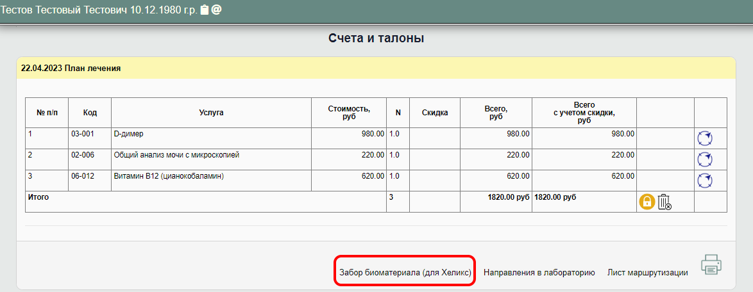Viewport: 753px width, 292px height.
Task: Click circular arrows icon for Общий анализ мочи
Action: pyautogui.click(x=704, y=159)
